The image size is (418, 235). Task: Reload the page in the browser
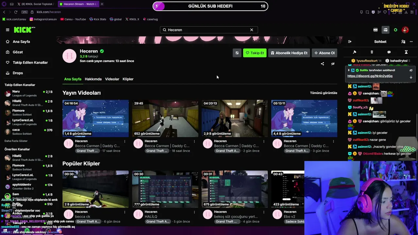(x=16, y=12)
